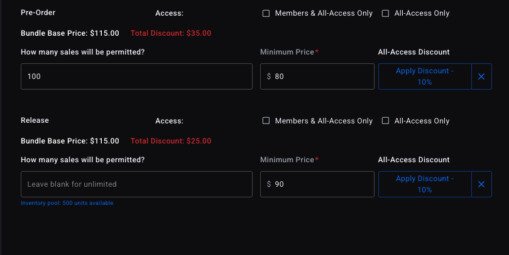
Task: Remove the Pre-Order All-Access discount with X
Action: point(481,76)
